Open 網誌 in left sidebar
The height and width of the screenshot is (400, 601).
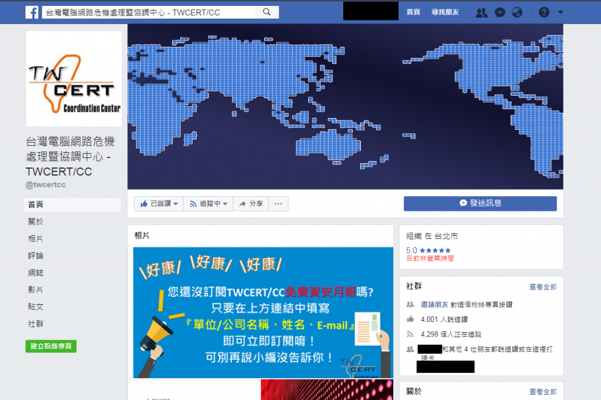coord(36,273)
